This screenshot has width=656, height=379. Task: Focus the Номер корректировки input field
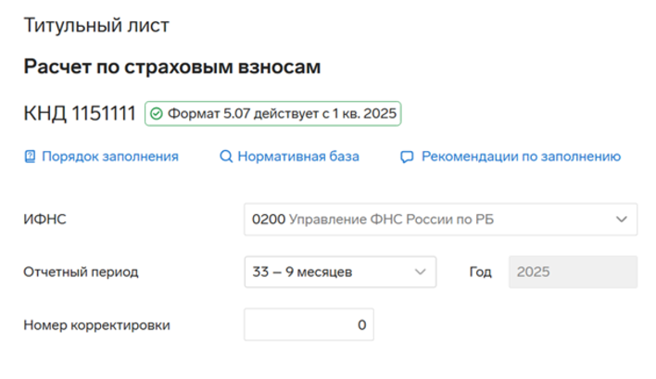(x=309, y=325)
